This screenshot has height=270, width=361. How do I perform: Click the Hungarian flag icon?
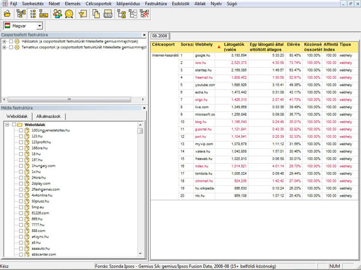8,26
